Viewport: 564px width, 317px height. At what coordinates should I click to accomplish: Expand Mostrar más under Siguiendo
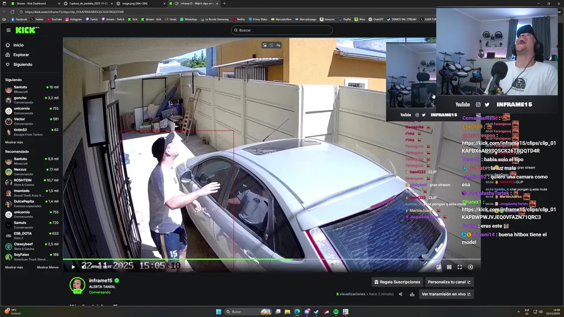pyautogui.click(x=14, y=142)
